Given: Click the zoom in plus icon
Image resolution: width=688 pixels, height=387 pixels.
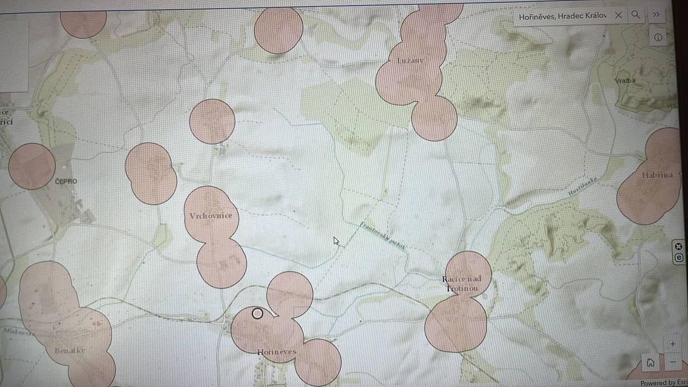Looking at the screenshot, I should pyautogui.click(x=672, y=344).
